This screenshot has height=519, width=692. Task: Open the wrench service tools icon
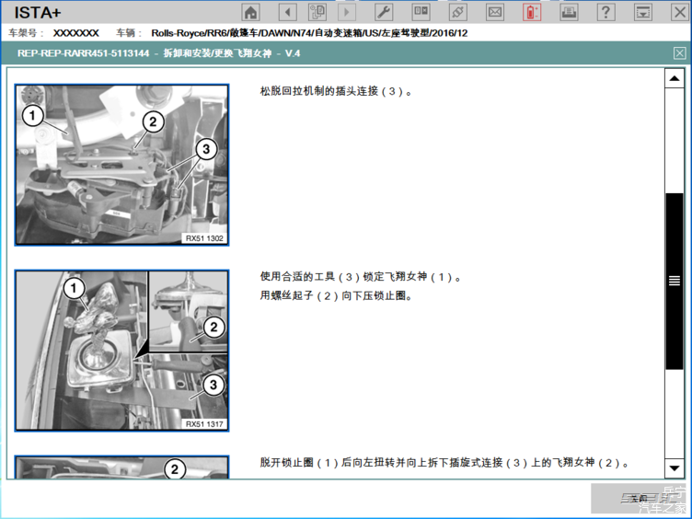[x=384, y=12]
